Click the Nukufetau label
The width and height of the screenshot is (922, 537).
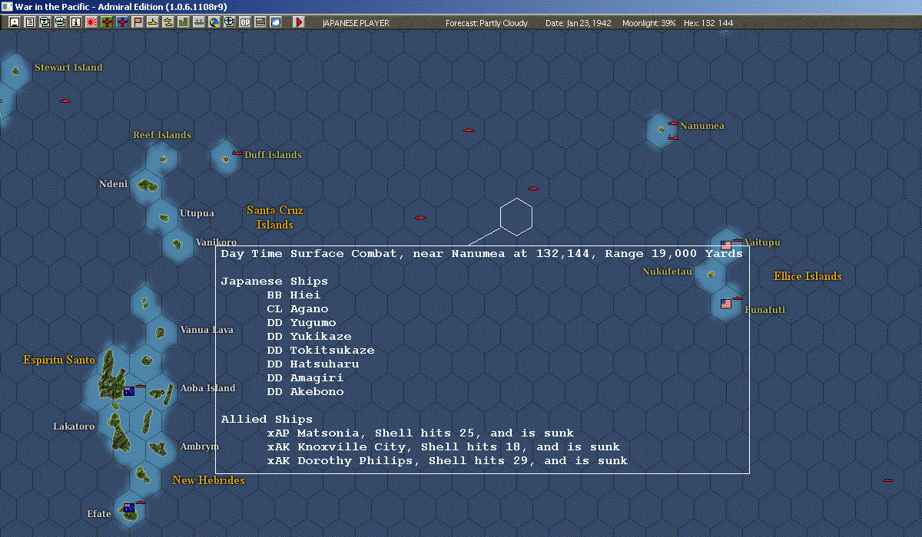point(667,272)
